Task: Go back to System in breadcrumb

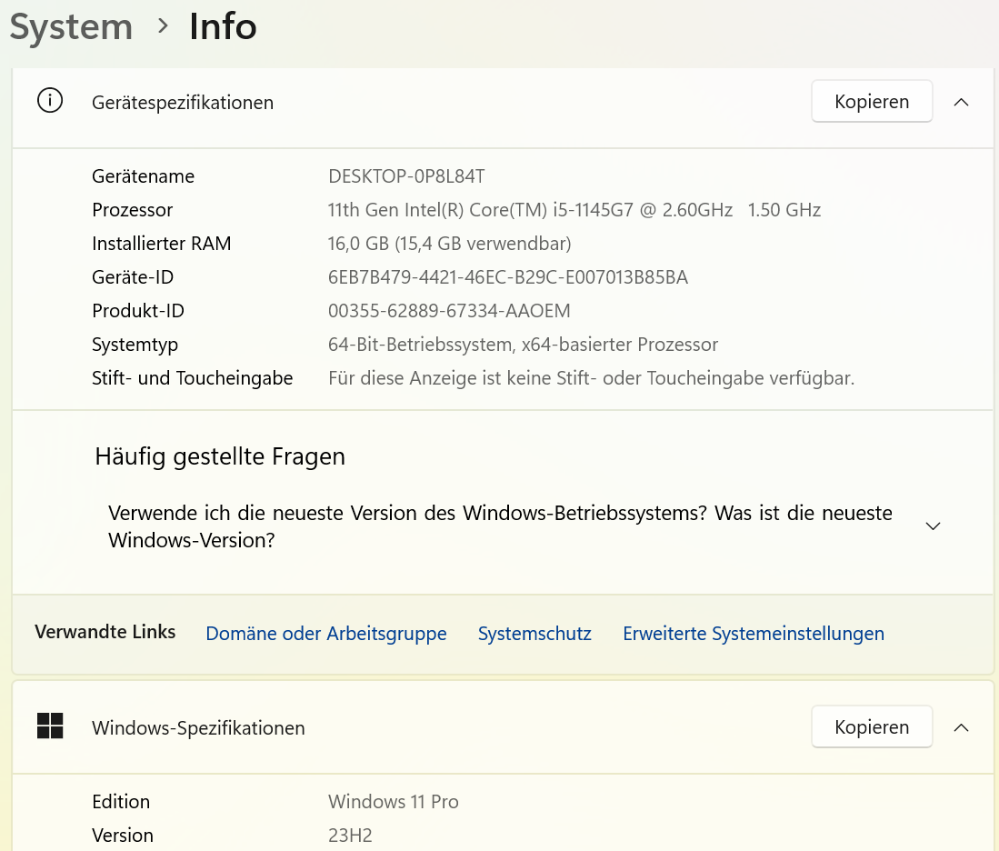Action: coord(71,26)
